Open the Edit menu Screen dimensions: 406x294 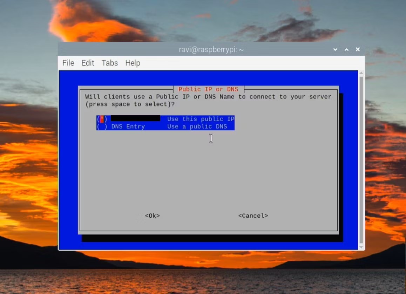click(88, 63)
